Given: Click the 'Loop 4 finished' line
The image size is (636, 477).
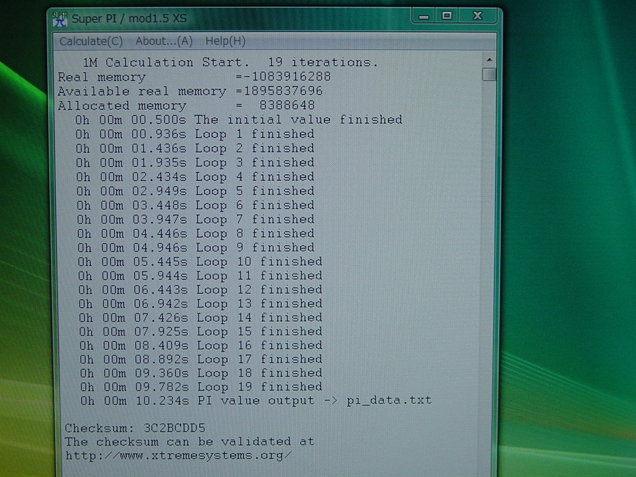Looking at the screenshot, I should 195,176.
